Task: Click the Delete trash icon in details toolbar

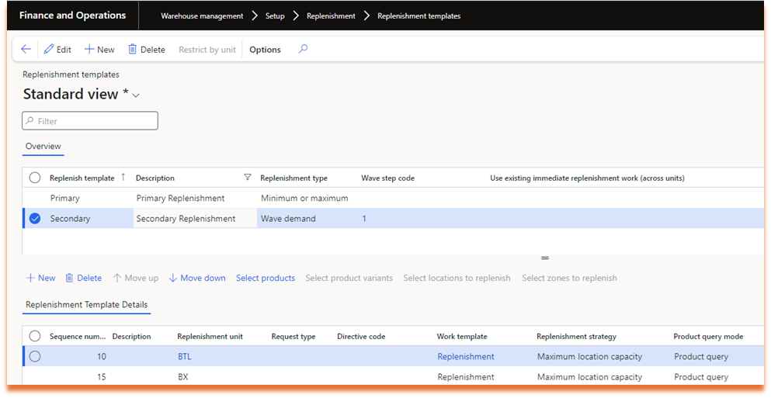Action: (x=70, y=278)
